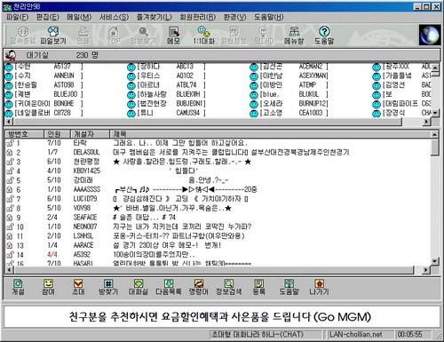
Task: Select room 6 by AAAASSSS
Action: coord(218,189)
